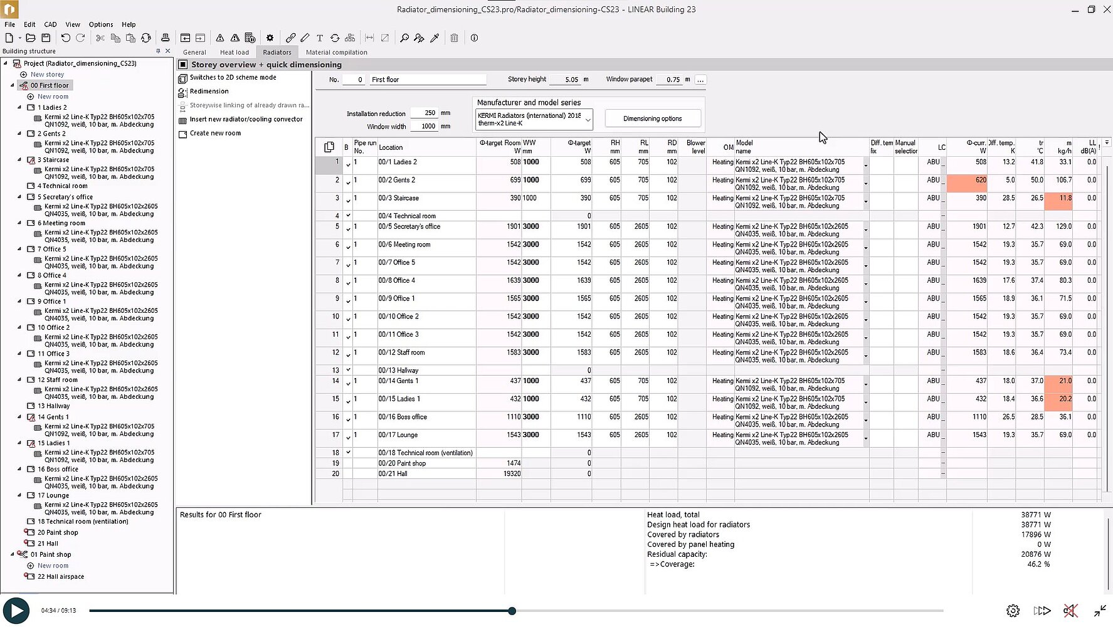Click the chain link toolbar icon
1113x627 pixels.
tap(290, 38)
